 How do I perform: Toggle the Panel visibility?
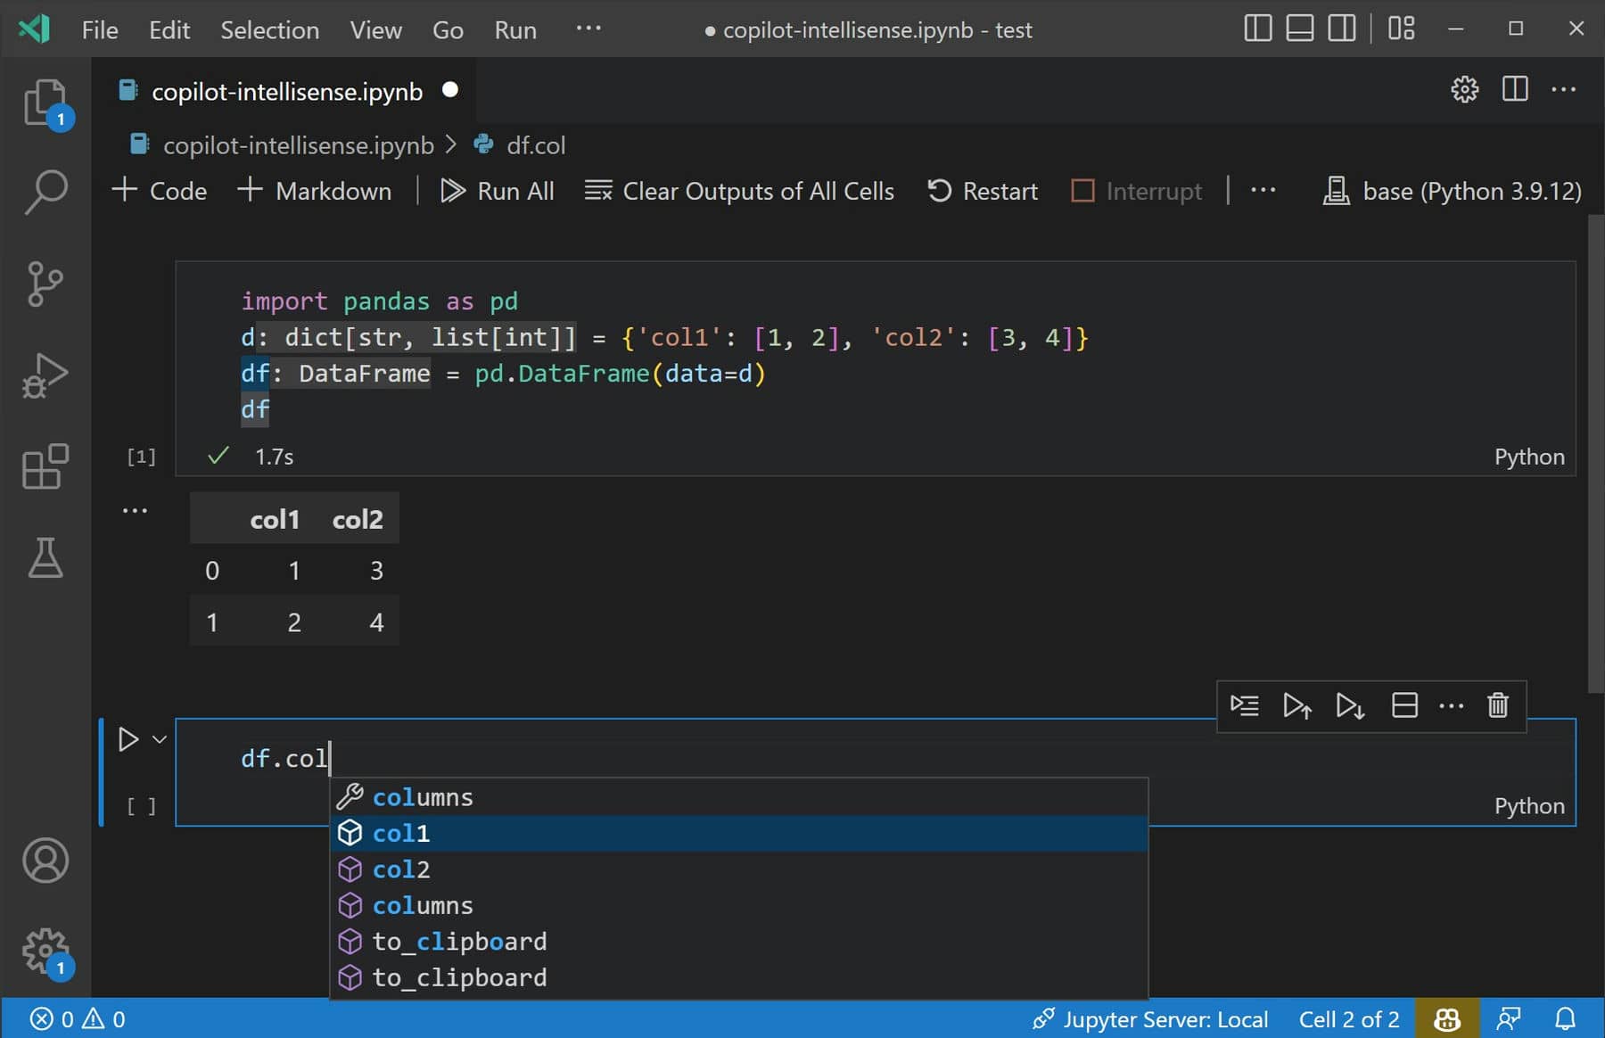click(1298, 28)
